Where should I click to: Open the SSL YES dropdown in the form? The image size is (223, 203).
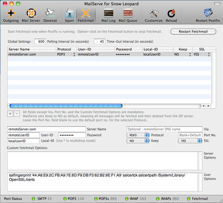190,141
